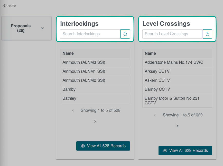Go to previous Level Crossings page
The height and width of the screenshot is (166, 223).
pos(155,115)
